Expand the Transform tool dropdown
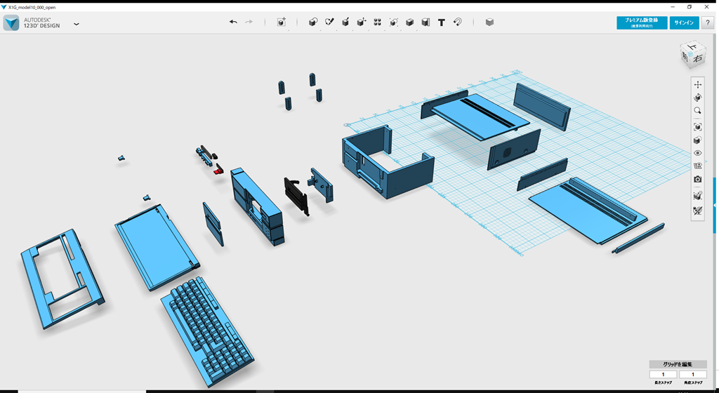This screenshot has height=393, width=719. tap(282, 22)
